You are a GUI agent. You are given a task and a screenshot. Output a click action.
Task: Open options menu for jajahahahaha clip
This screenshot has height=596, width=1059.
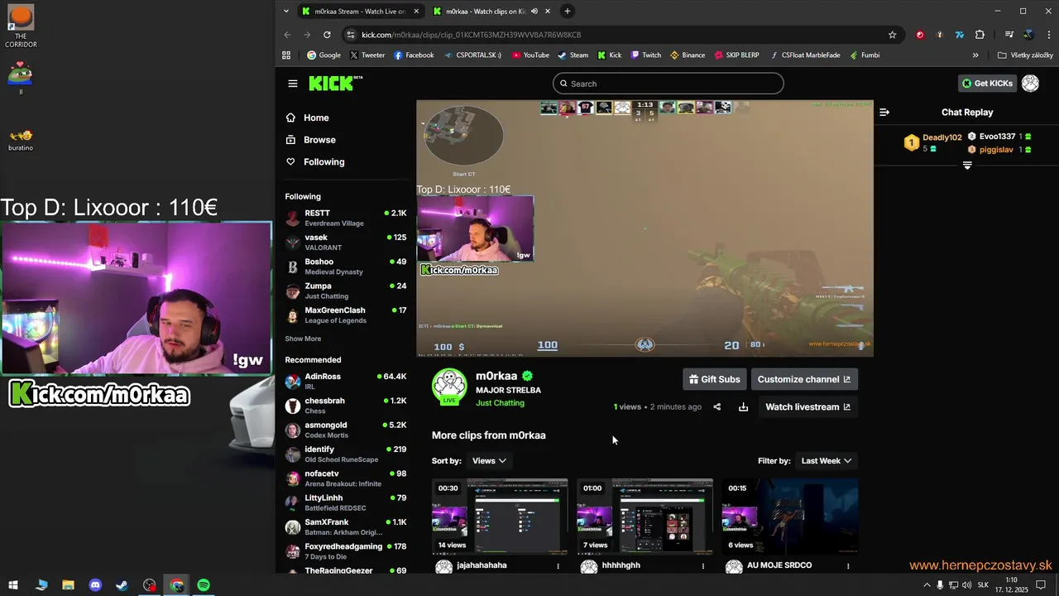pos(558,566)
